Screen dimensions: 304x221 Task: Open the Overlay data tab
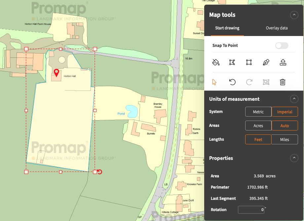(277, 28)
